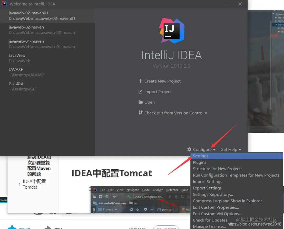Click the Open folder icon
This screenshot has width=284, height=229.
pos(141,102)
